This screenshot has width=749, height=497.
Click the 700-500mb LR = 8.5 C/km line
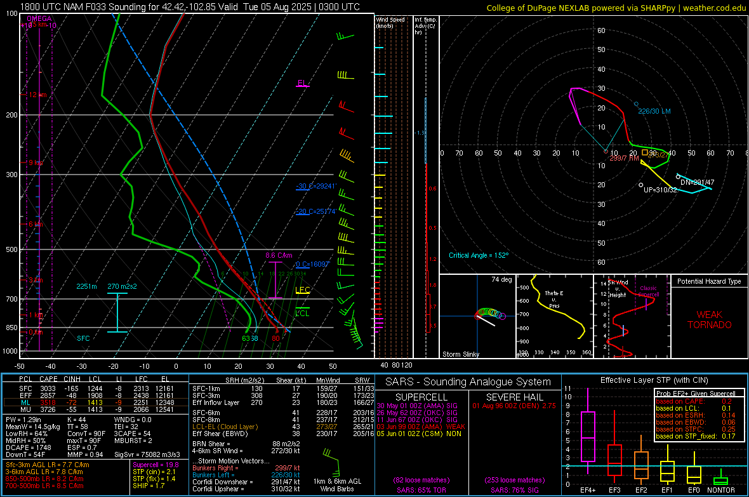click(x=44, y=486)
